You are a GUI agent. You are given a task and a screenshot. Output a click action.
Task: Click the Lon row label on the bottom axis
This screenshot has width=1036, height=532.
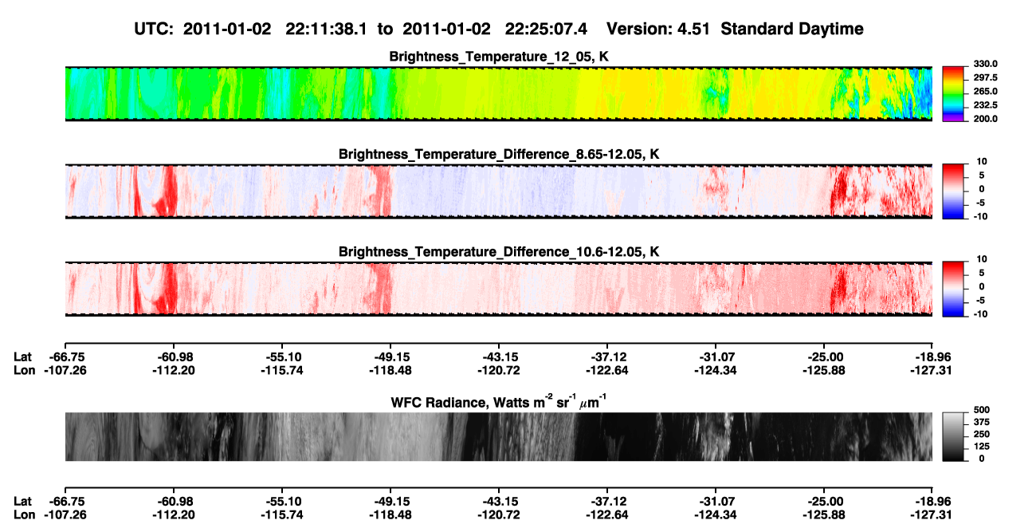click(x=25, y=514)
